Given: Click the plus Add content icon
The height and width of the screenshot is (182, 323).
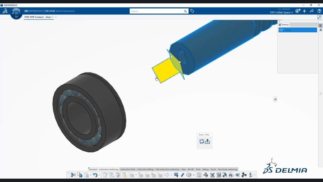Looking at the screenshot, I should (x=304, y=11).
